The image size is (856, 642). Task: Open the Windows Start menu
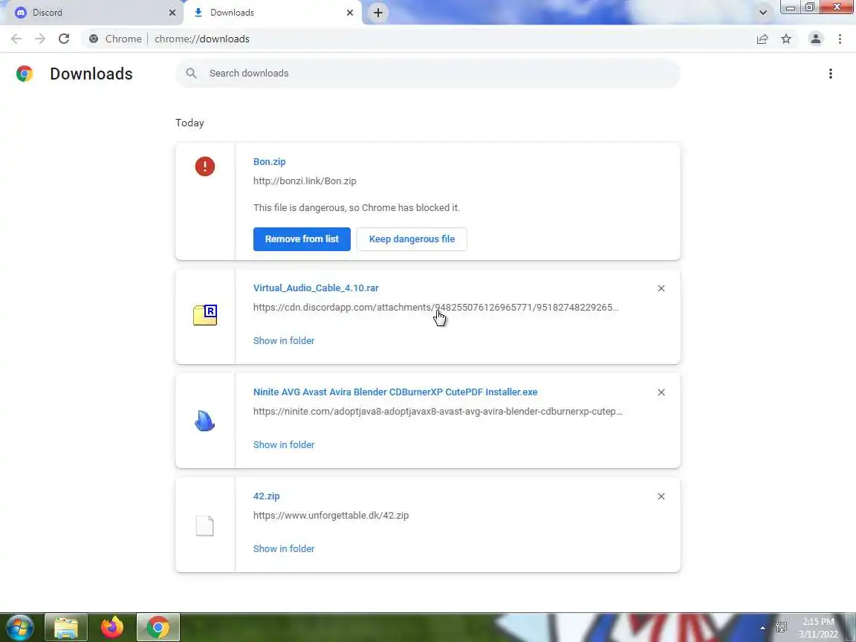click(x=19, y=628)
